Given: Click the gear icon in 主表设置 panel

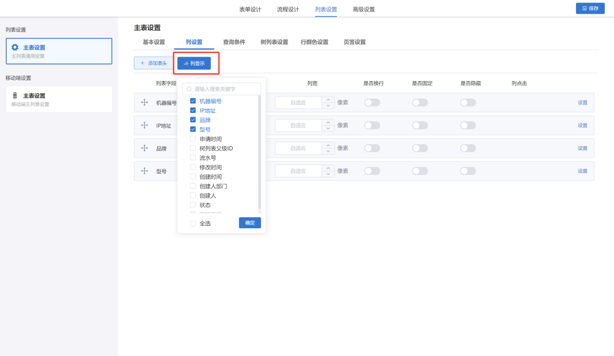Looking at the screenshot, I should [15, 47].
